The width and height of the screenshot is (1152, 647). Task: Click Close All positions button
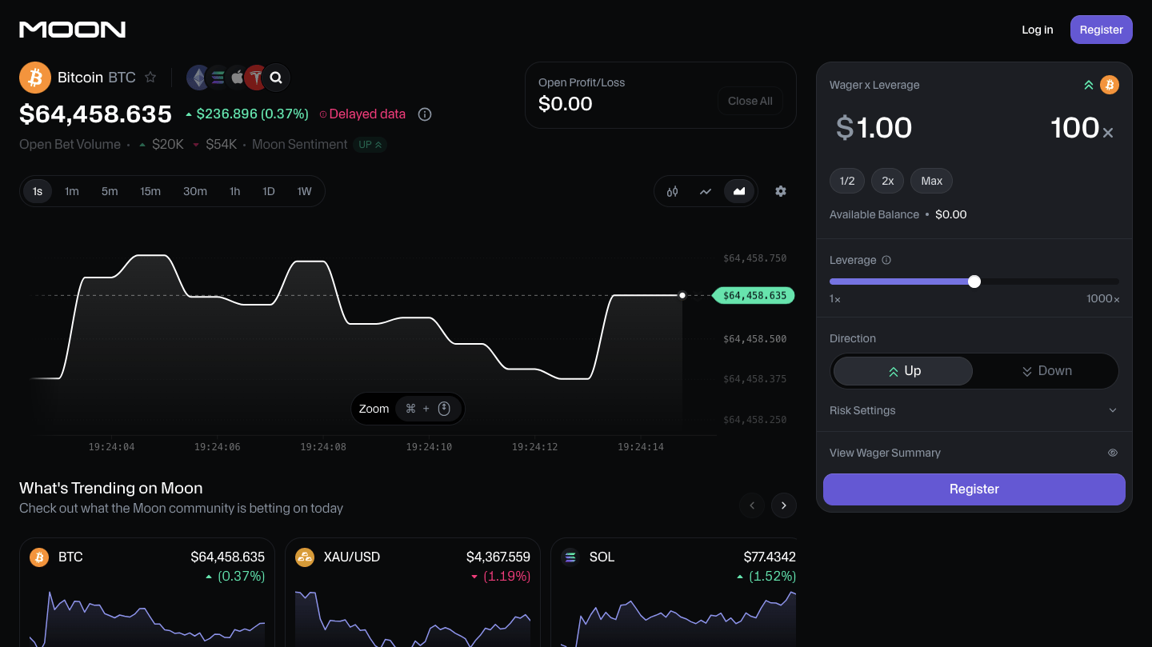tap(750, 101)
